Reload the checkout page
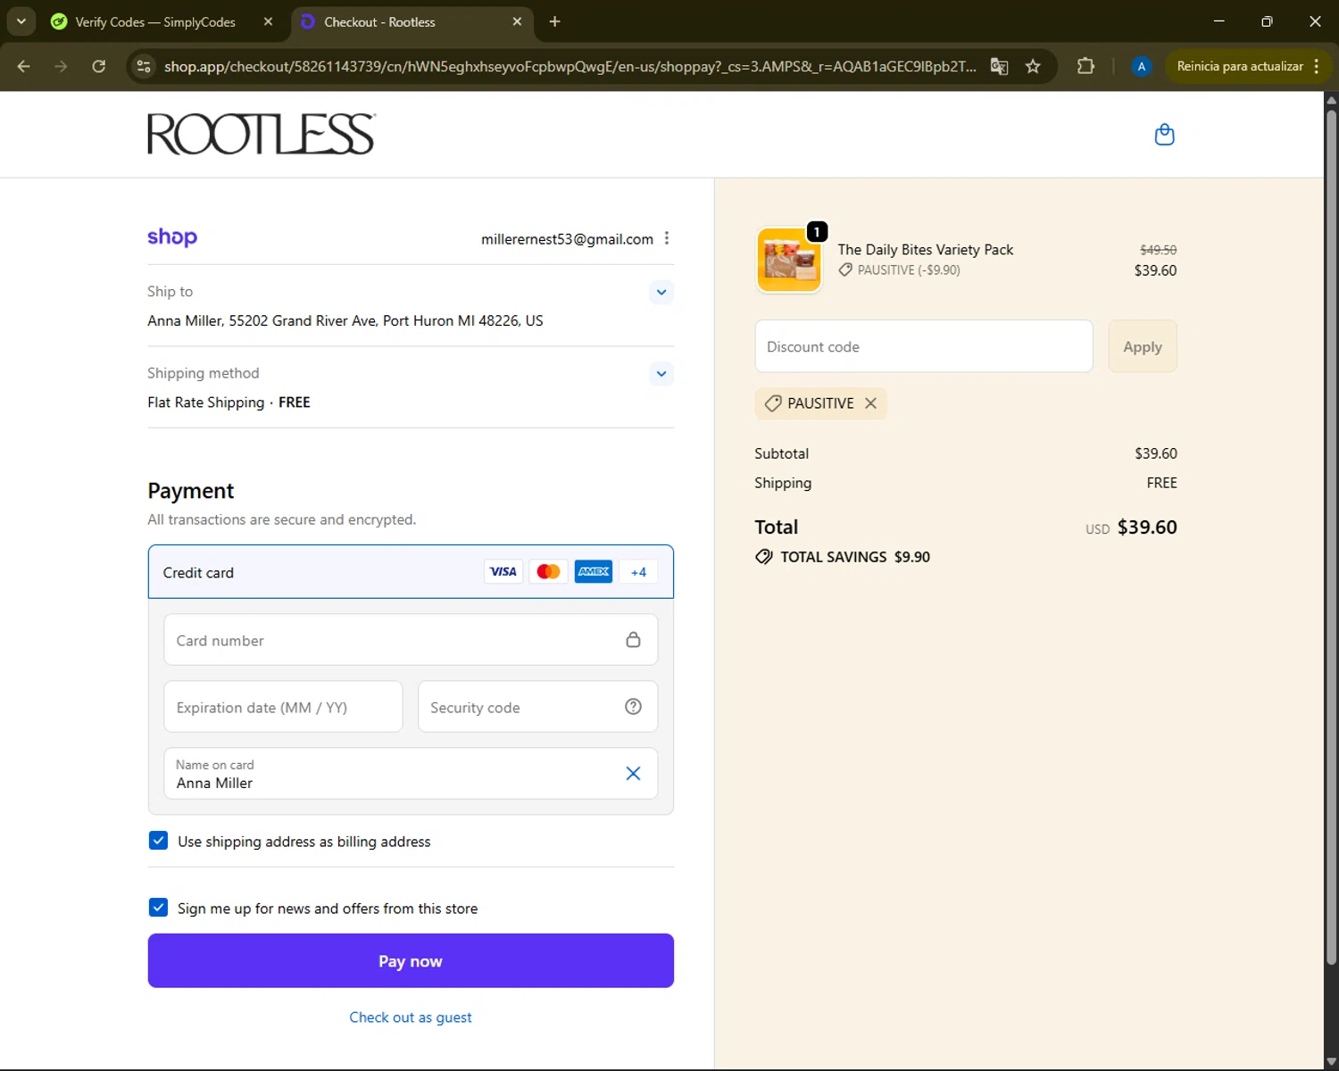The image size is (1339, 1071). click(x=99, y=66)
